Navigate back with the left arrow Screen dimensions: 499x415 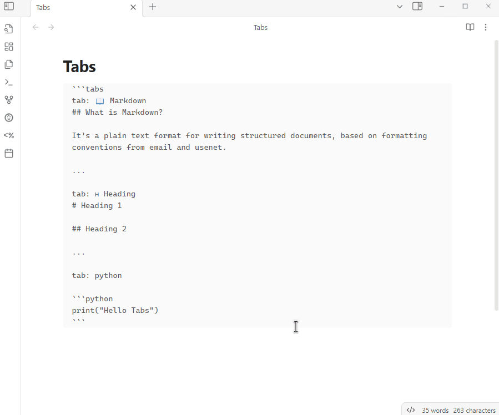click(36, 27)
